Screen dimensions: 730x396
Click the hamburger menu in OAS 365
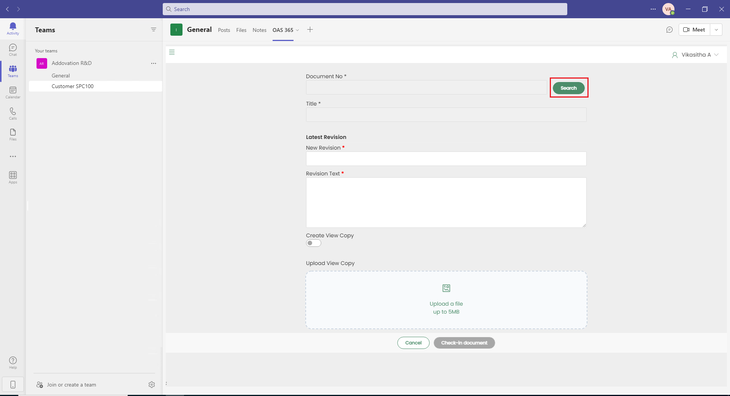172,52
